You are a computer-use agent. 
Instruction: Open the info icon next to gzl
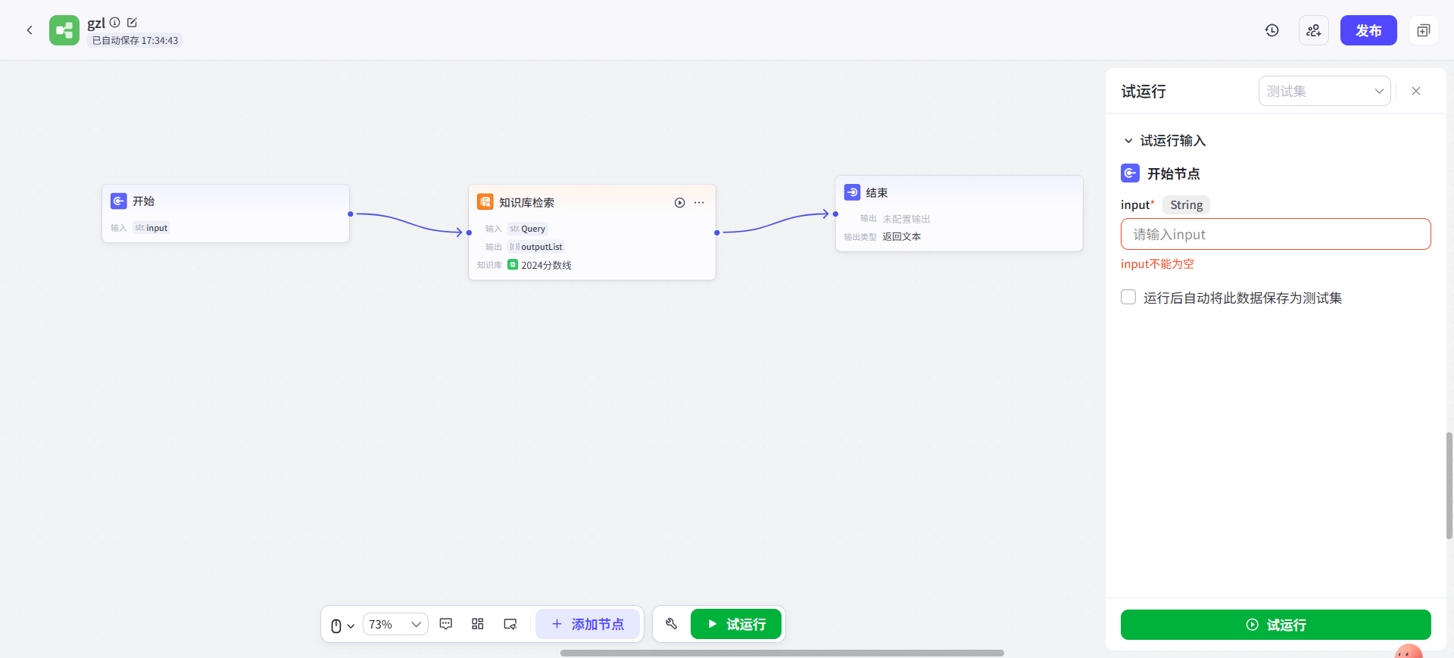click(115, 23)
